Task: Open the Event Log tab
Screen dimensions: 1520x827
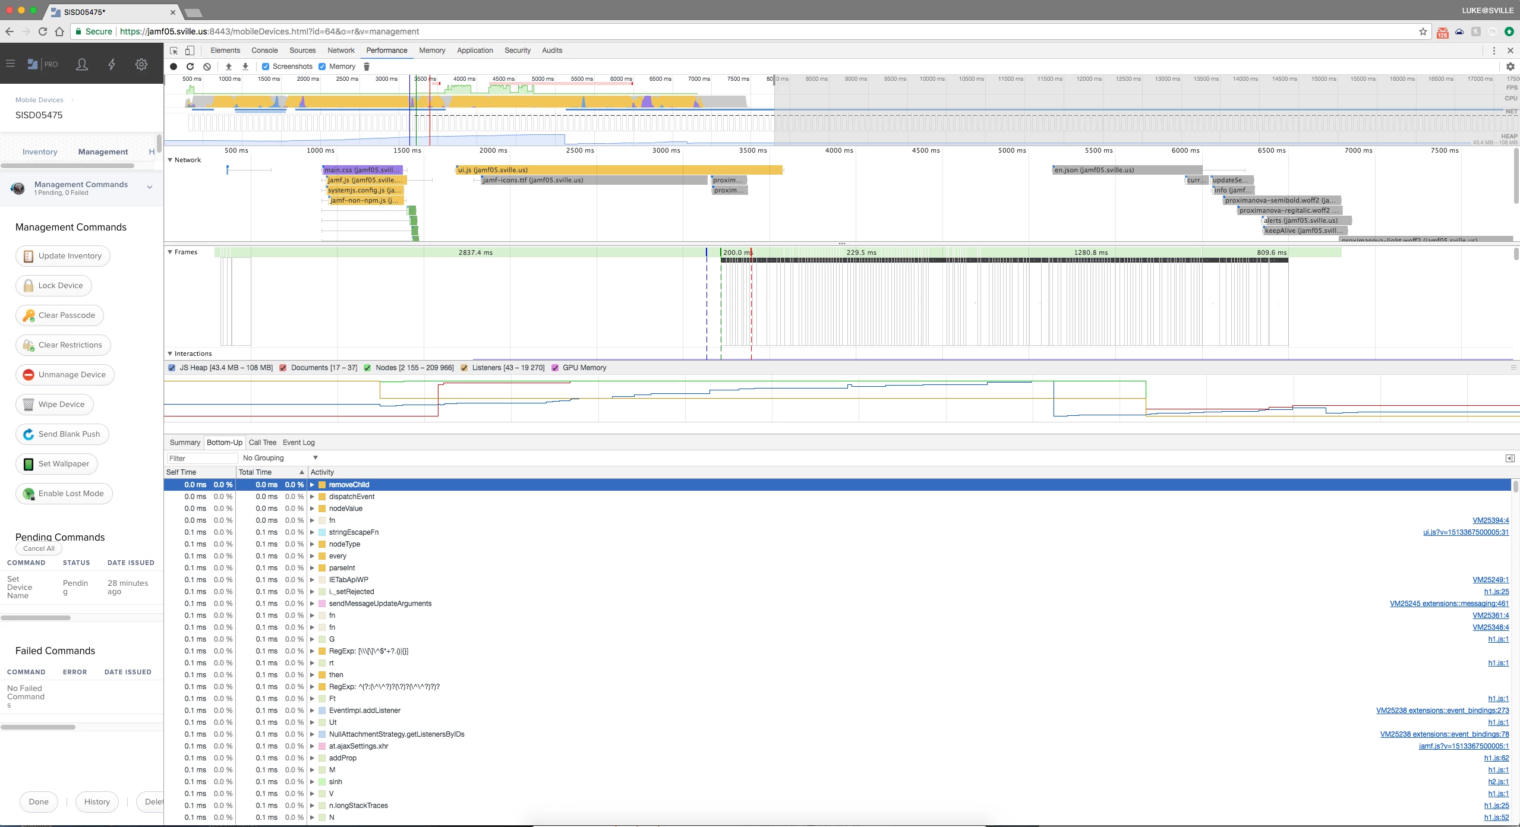Action: coord(299,443)
